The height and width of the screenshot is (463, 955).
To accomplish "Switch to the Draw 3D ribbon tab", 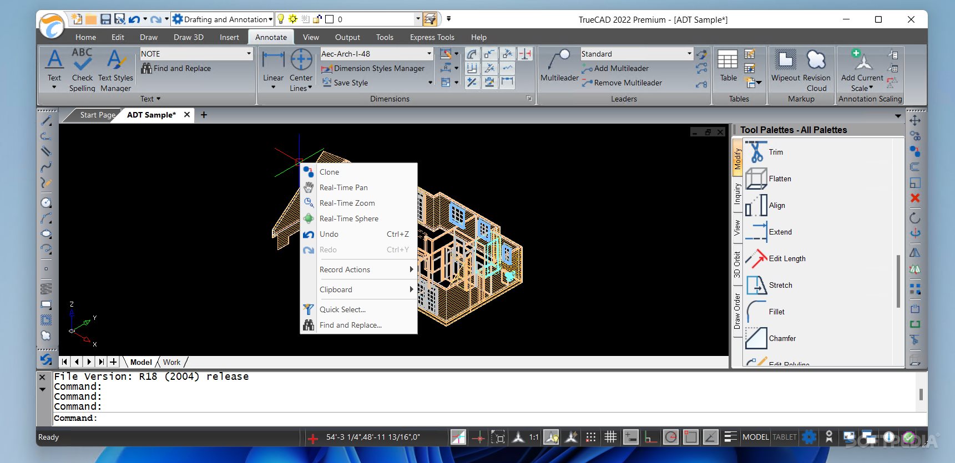I will [189, 37].
